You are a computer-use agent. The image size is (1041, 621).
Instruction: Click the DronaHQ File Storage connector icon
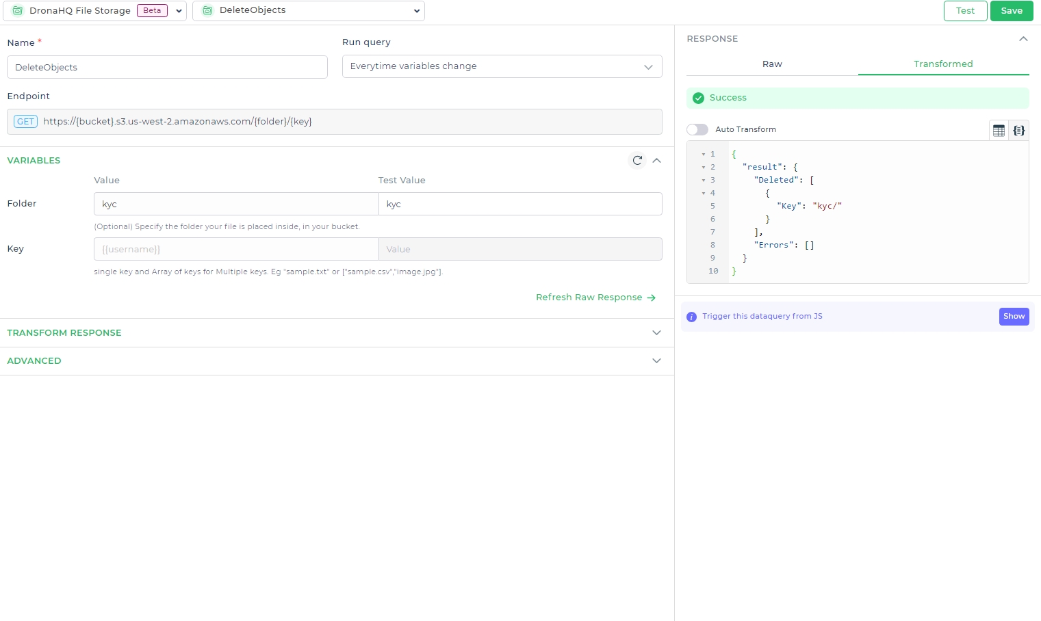click(x=18, y=11)
